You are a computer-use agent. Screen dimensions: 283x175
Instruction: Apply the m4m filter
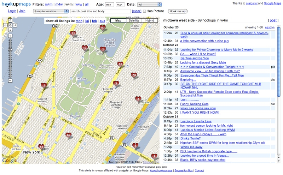49,5
